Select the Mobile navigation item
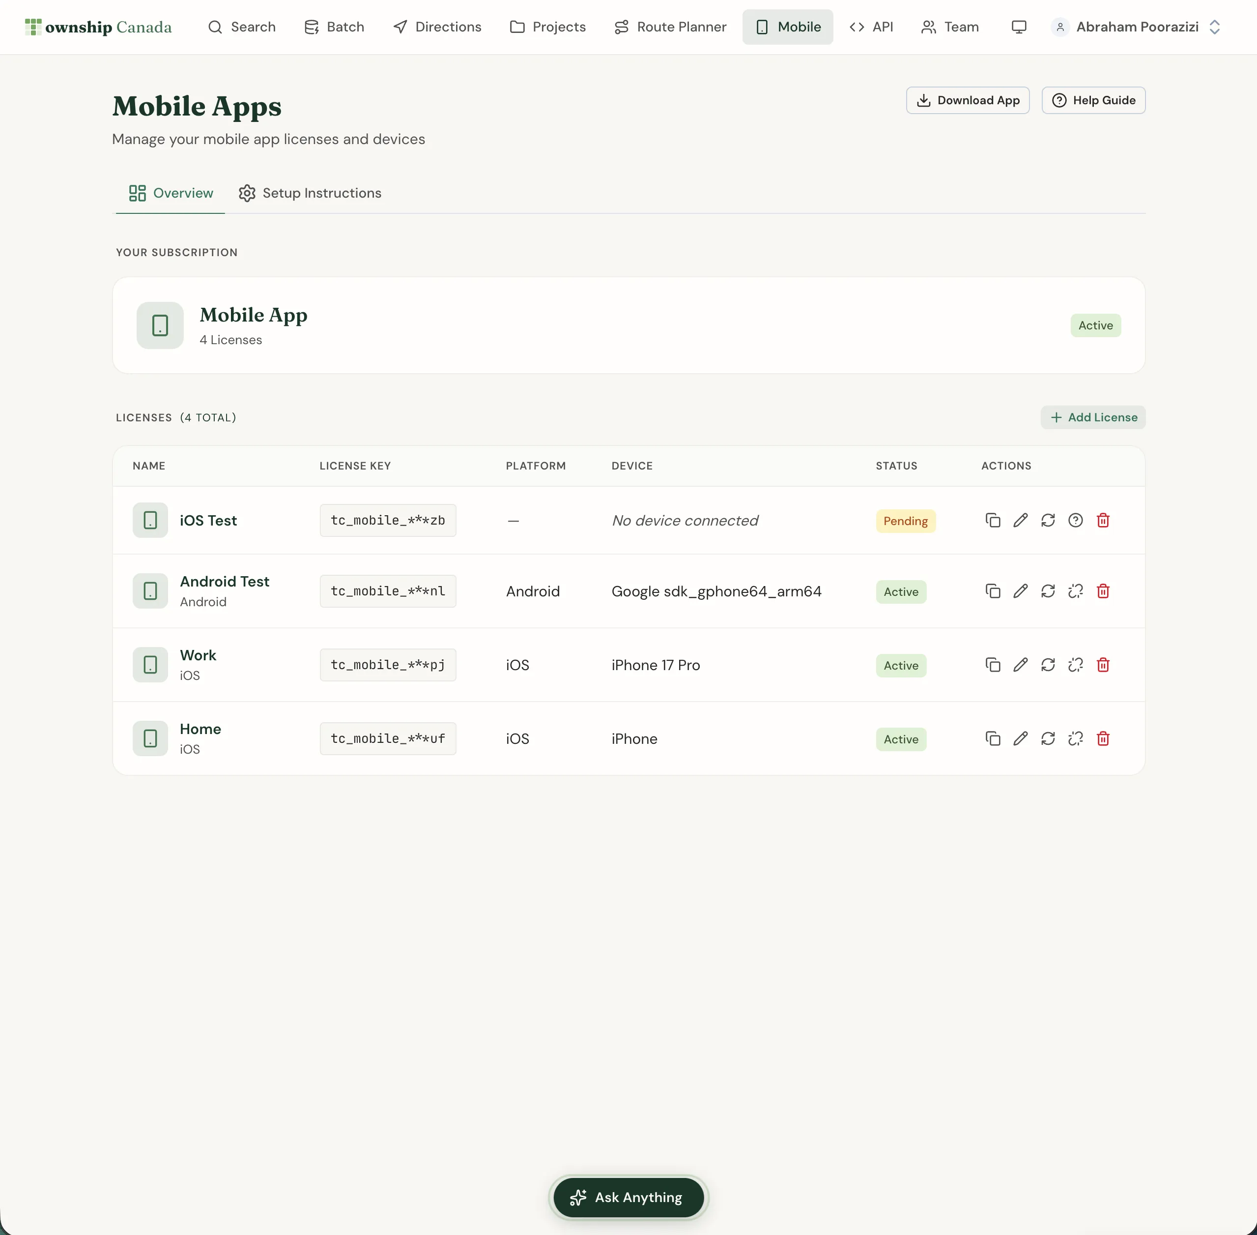This screenshot has width=1257, height=1235. [787, 27]
